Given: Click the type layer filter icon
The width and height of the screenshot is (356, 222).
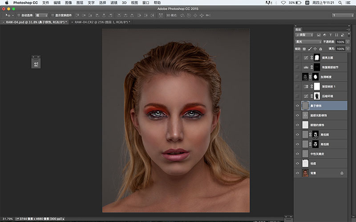Looking at the screenshot, I should (x=331, y=35).
